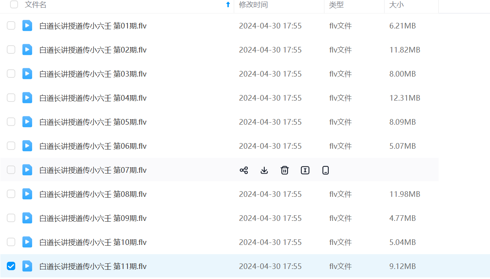This screenshot has height=279, width=490.
Task: Click the blue sort arrow in 文件名 column
Action: click(x=228, y=5)
